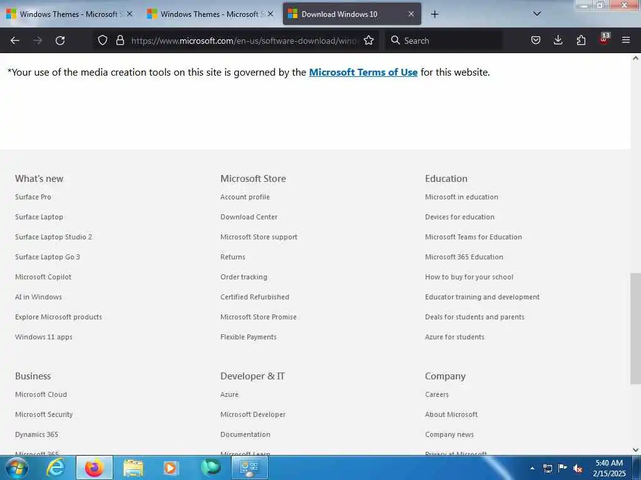Screen dimensions: 641x480
Task: Open the tracking protection shield icon
Action: coord(103,40)
